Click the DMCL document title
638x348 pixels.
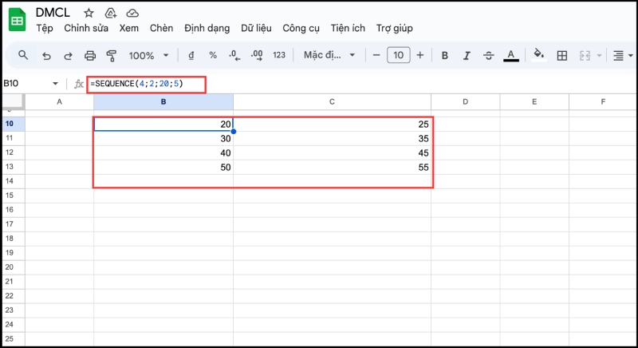click(53, 13)
